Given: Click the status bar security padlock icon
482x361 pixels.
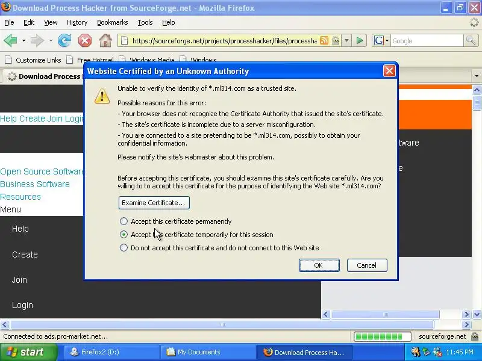Looking at the screenshot, I should [475, 336].
